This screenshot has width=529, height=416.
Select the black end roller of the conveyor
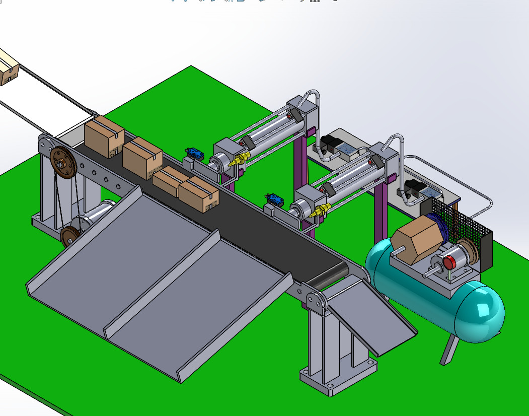tap(328, 275)
